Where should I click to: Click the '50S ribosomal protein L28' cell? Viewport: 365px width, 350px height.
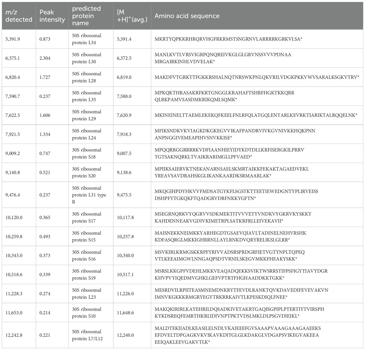tap(86, 77)
